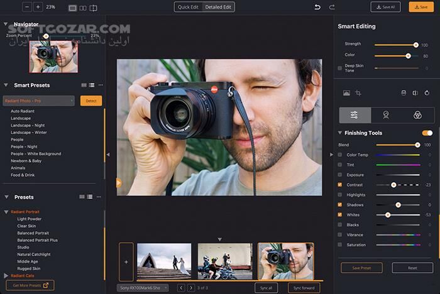The height and width of the screenshot is (294, 440).
Task: Switch to Detailed Edit mode
Action: tap(218, 7)
